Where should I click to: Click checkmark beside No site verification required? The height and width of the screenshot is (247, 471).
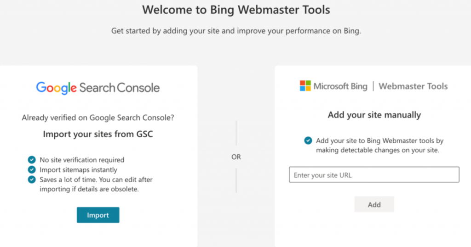coord(32,160)
